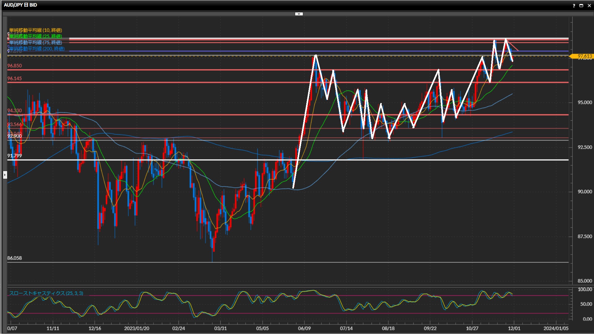Click the 12/01 date on the time axis
The width and height of the screenshot is (594, 334).
(514, 328)
